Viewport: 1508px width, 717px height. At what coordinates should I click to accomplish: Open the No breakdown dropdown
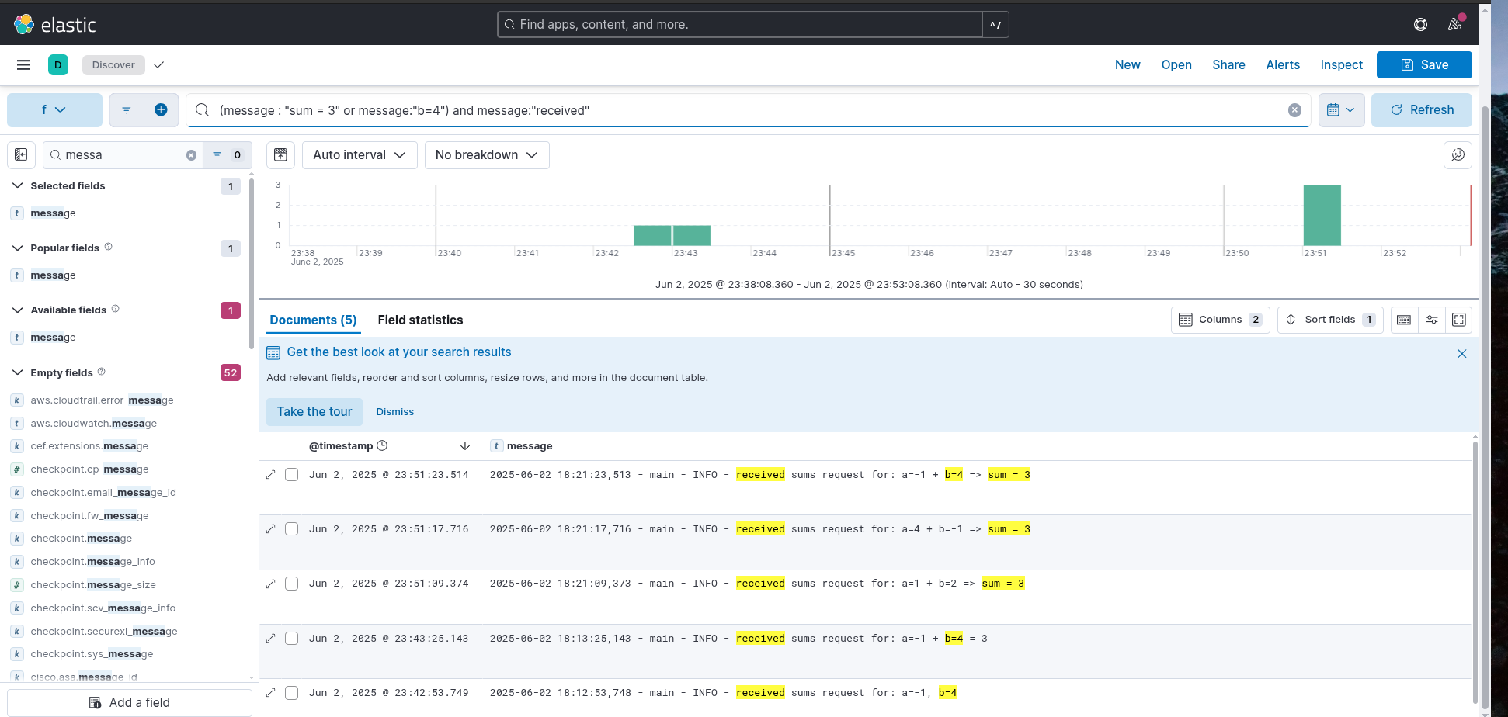click(x=487, y=155)
